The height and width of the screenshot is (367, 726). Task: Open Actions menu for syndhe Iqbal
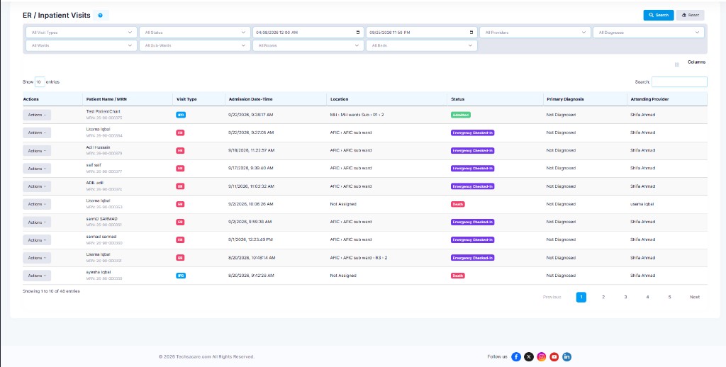[x=37, y=276]
